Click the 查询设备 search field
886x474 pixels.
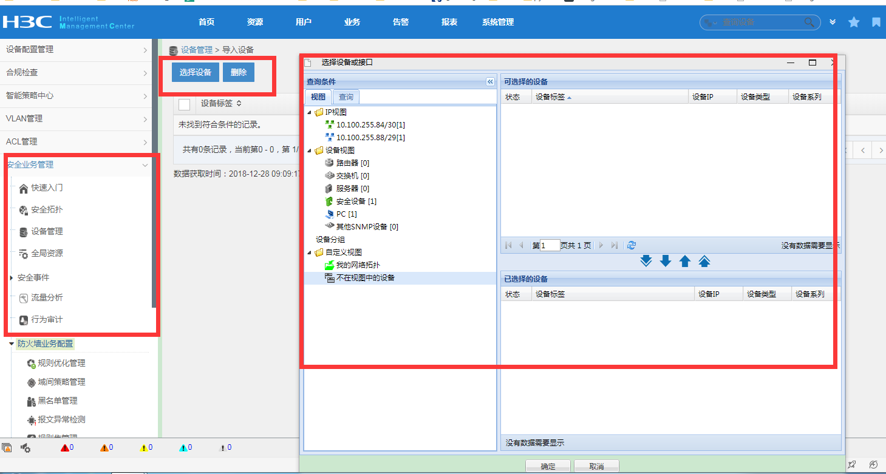click(761, 22)
